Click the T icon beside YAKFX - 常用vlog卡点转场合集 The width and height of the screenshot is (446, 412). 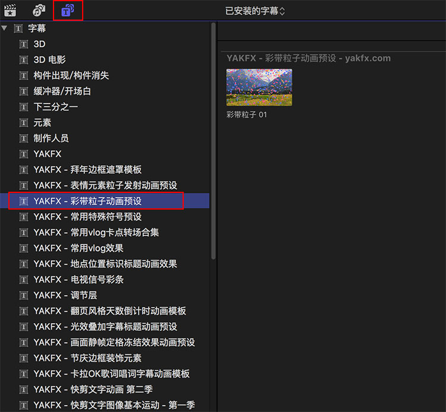[x=24, y=233]
